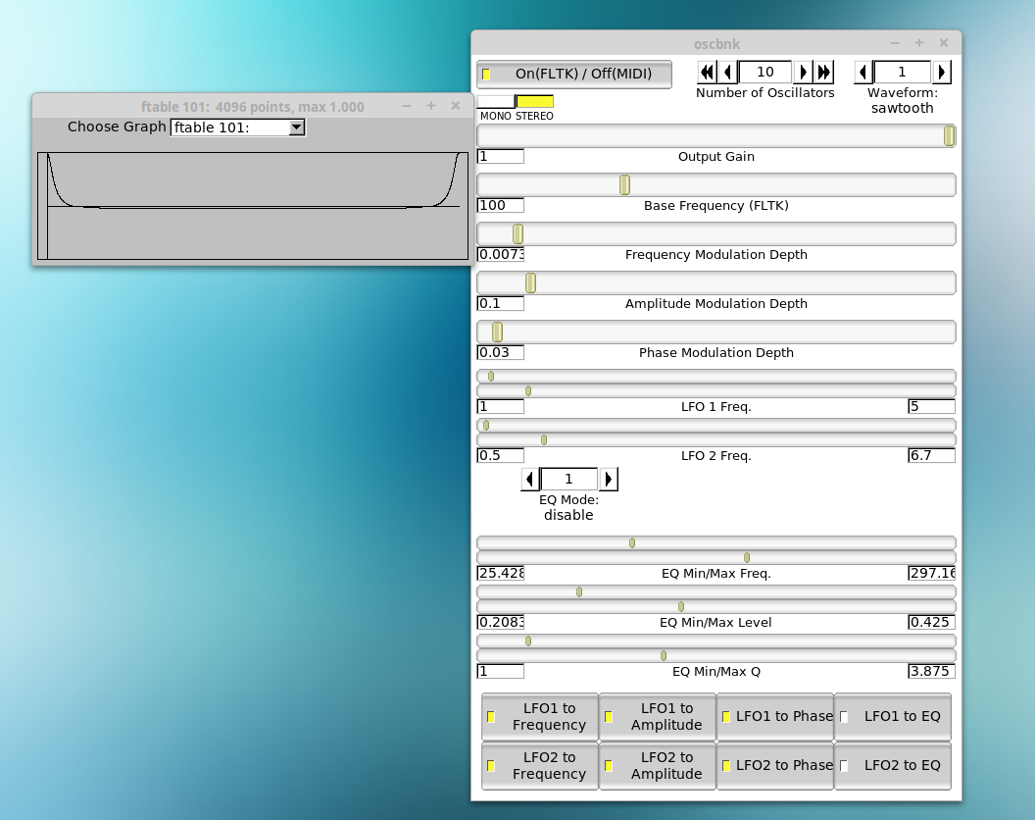Click LFO 1 Freq. minimum slider handle
1035x820 pixels.
pyautogui.click(x=491, y=377)
